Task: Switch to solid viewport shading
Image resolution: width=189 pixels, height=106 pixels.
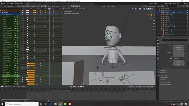Action: coord(149,9)
